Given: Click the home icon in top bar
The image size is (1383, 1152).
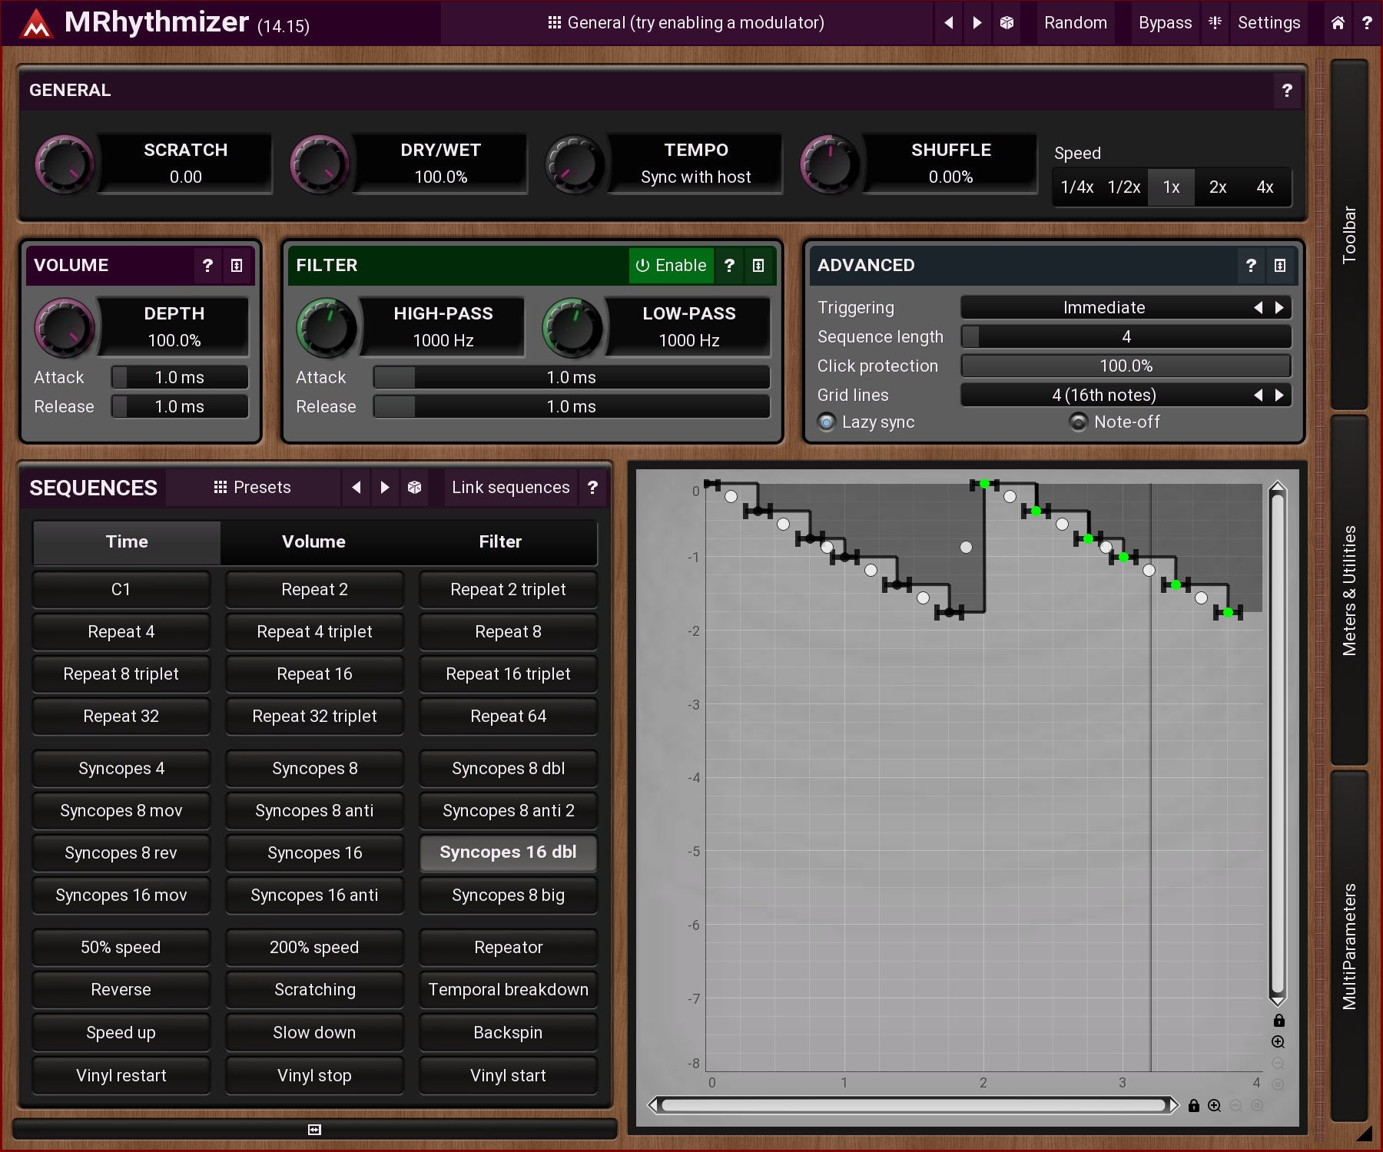Looking at the screenshot, I should [x=1338, y=23].
